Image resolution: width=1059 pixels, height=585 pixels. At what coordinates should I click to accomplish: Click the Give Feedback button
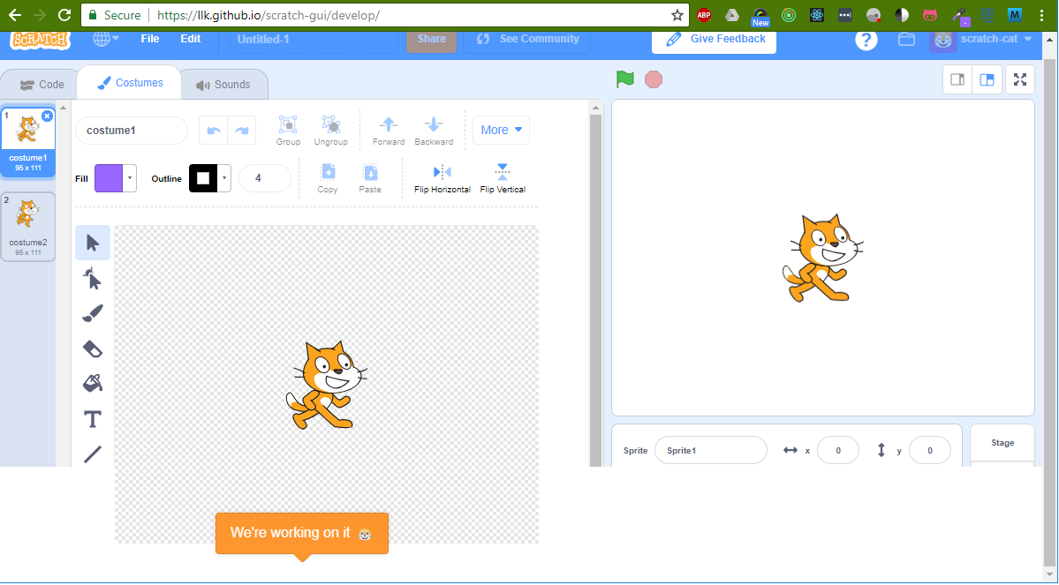[714, 38]
